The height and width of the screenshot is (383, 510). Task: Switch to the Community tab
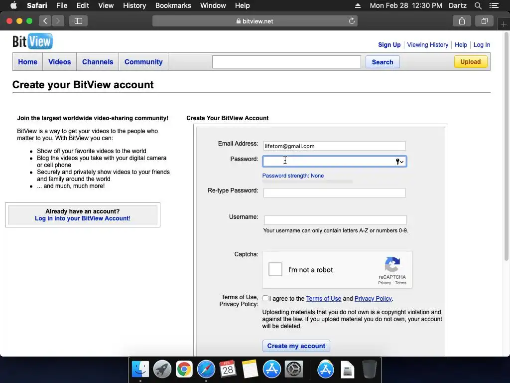[x=143, y=62]
